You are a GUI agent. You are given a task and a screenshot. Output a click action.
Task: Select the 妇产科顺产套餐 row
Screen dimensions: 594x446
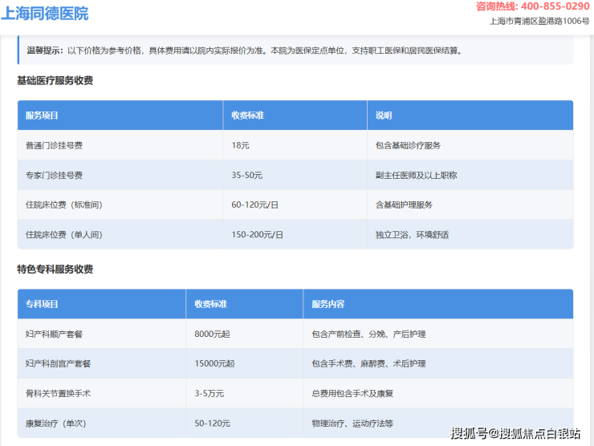(x=58, y=334)
